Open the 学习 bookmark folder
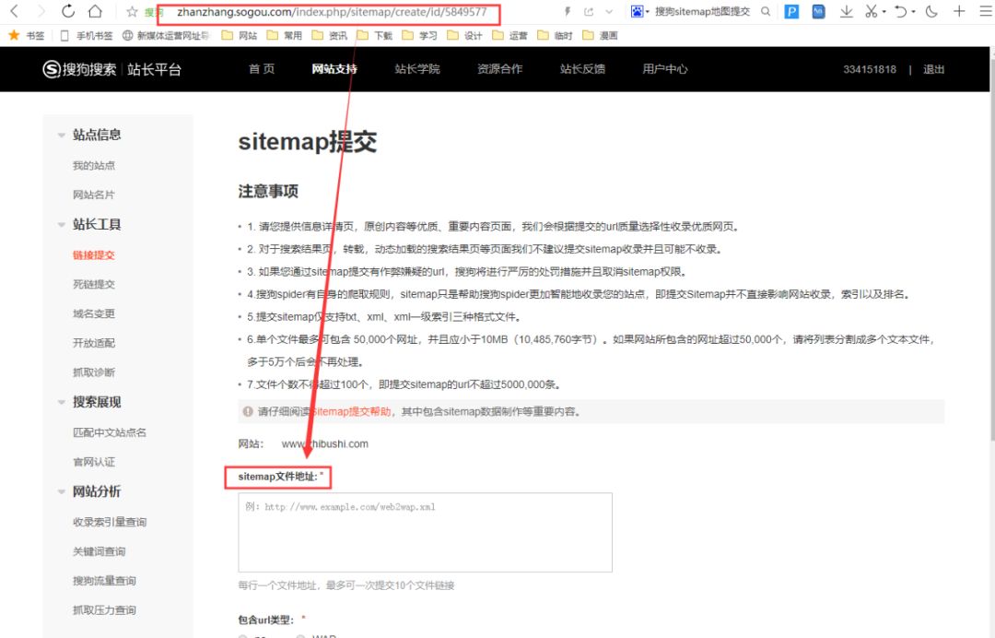Image resolution: width=995 pixels, height=638 pixels. pyautogui.click(x=419, y=36)
